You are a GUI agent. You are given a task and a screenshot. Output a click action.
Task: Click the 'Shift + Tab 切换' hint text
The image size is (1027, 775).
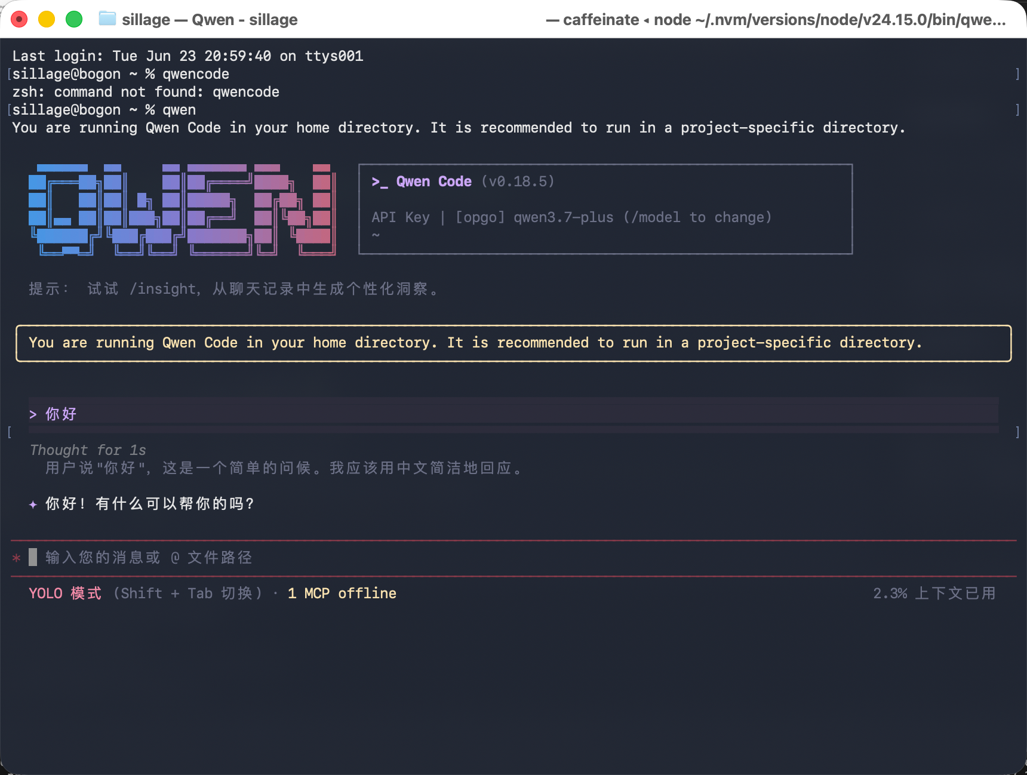point(187,593)
